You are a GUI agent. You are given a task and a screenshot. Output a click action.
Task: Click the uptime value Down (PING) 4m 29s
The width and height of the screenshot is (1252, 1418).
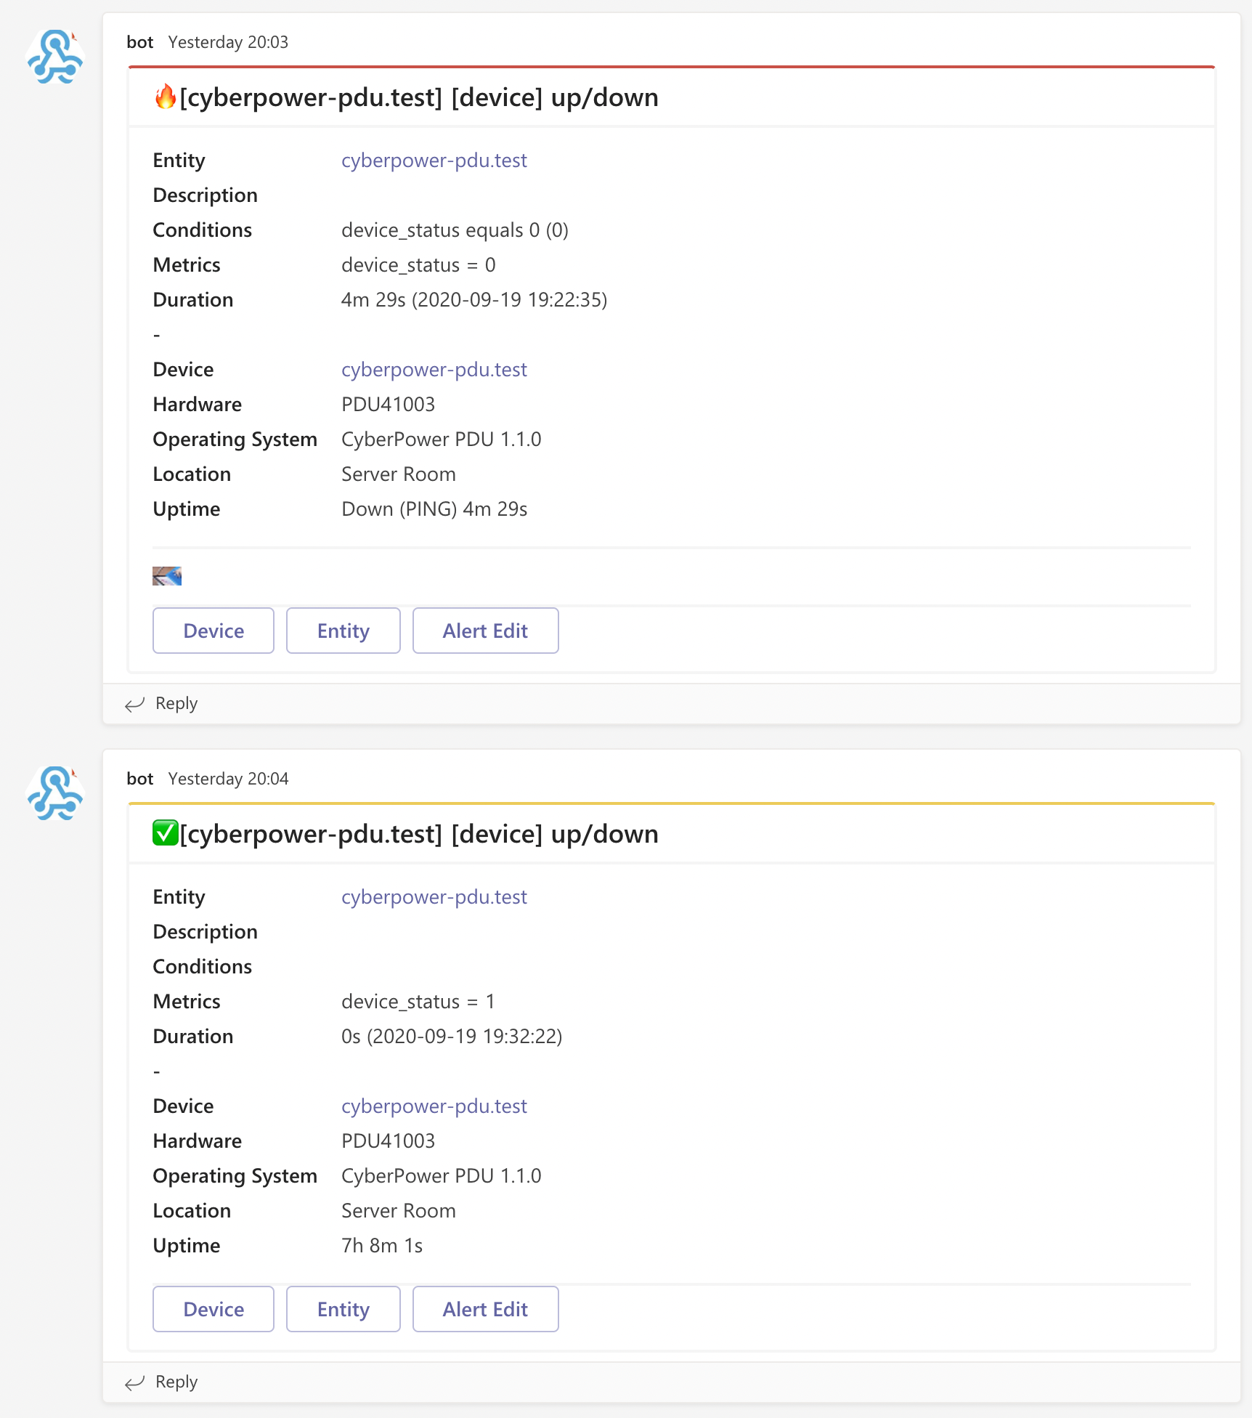434,509
